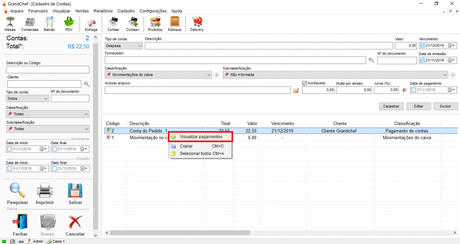Screen dimensions: 460x244
Task: Open the Delivery cart icon
Action: (197, 22)
